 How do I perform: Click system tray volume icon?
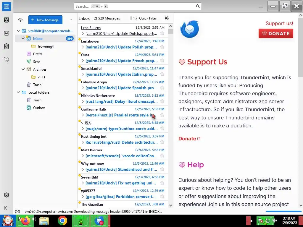pyautogui.click(x=275, y=220)
